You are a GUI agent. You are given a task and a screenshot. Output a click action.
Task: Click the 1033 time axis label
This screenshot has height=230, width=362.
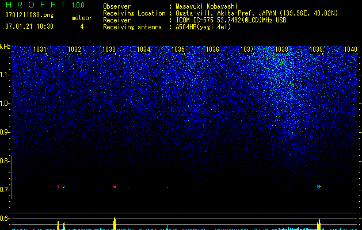(x=109, y=49)
